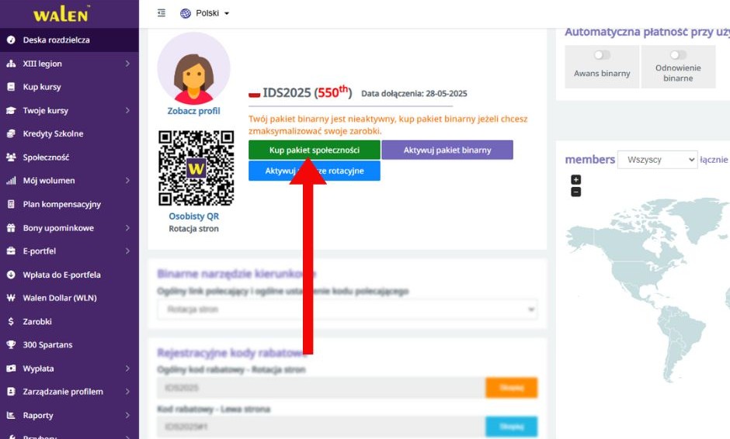
Task: Zoom out on the members map
Action: (575, 192)
